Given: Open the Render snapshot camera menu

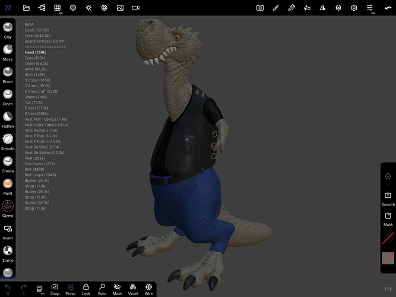Looking at the screenshot, I should coord(260,8).
